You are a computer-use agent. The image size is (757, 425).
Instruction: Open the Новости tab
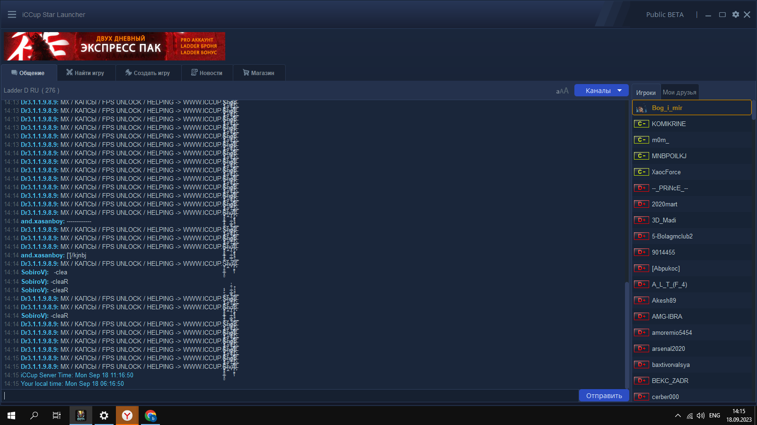point(207,73)
